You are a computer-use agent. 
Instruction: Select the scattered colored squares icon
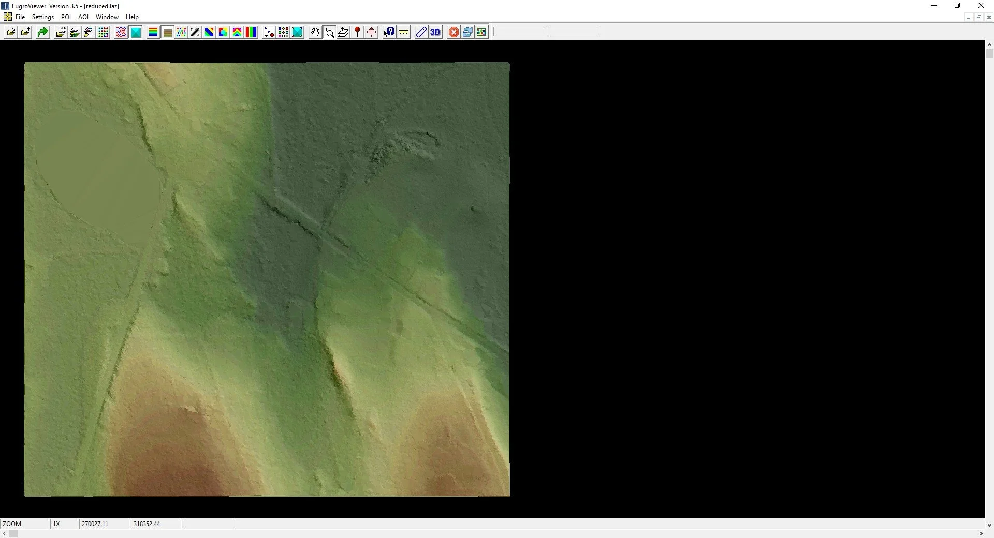click(181, 32)
